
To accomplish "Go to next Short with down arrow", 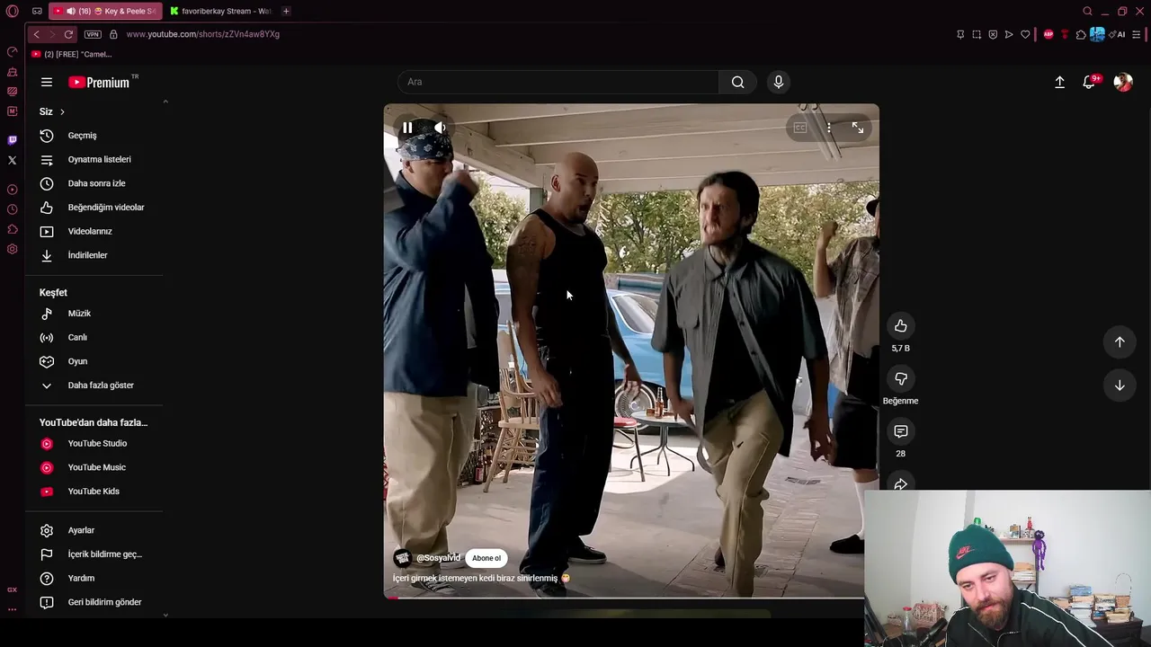I will pos(1120,386).
